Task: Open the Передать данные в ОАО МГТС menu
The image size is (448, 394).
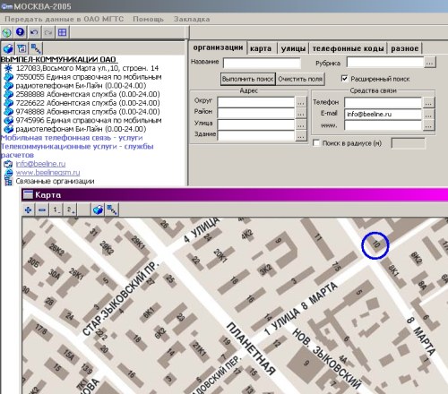Action: point(64,19)
